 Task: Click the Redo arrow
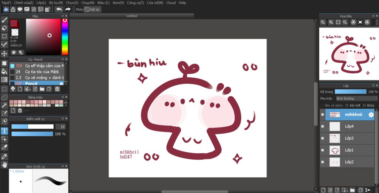click(x=68, y=9)
